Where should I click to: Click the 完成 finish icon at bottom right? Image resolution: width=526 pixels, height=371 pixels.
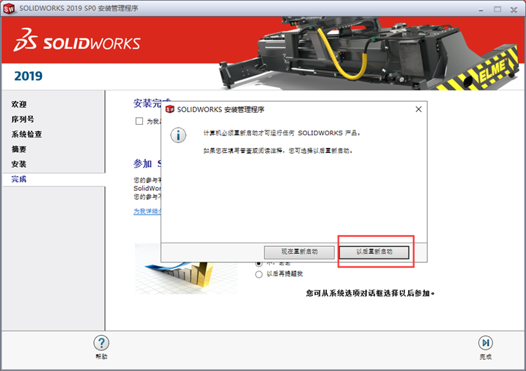coord(485,343)
